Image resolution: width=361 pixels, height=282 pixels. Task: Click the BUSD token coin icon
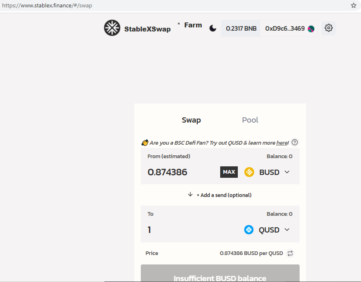click(x=249, y=172)
